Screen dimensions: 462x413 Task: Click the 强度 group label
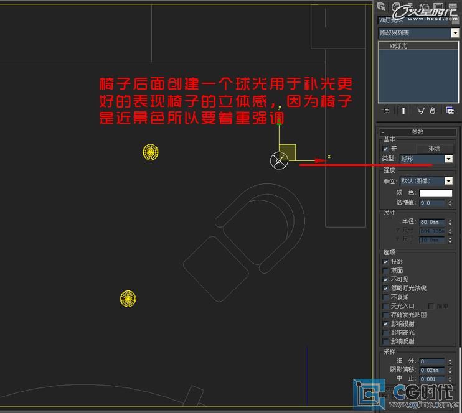389,170
